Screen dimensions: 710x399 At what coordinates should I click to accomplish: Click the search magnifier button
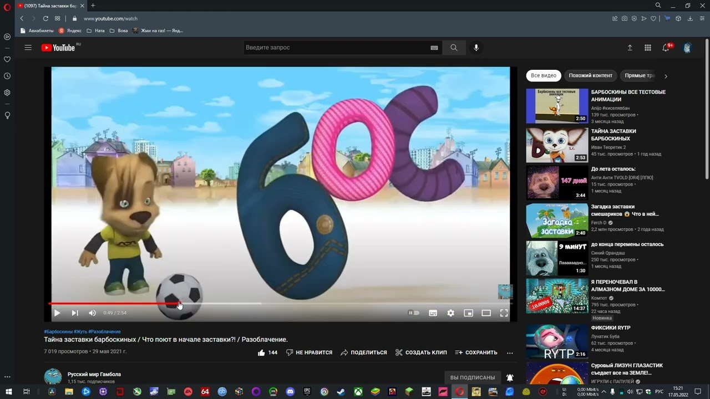[x=454, y=48]
